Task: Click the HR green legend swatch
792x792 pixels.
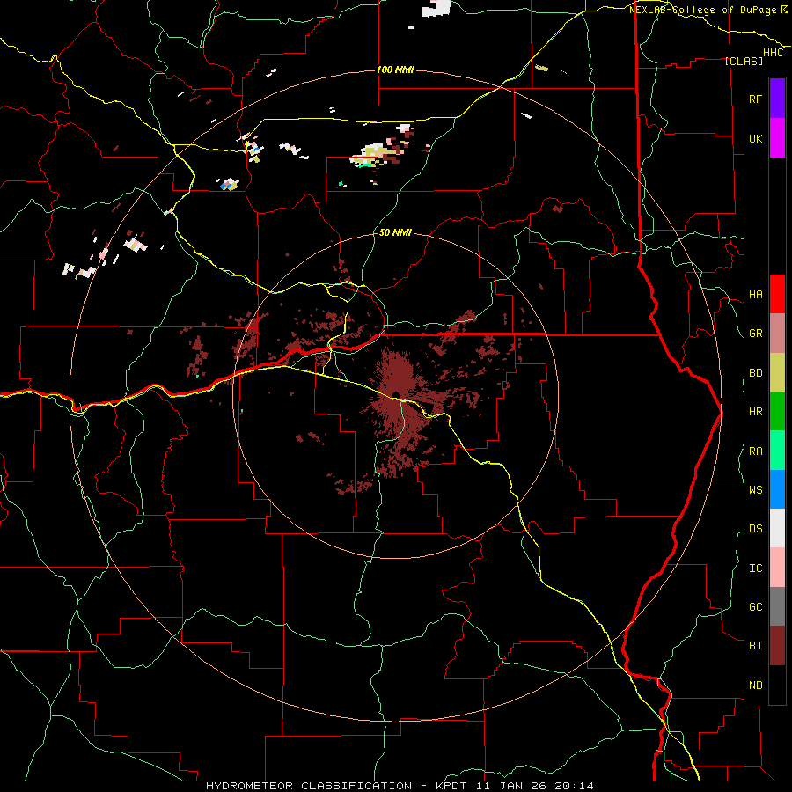Action: point(777,412)
